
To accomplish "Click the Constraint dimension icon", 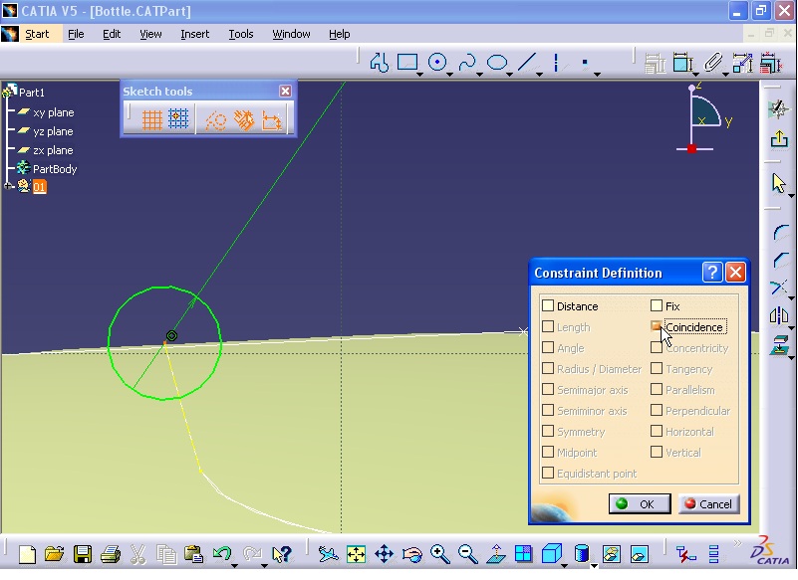I will click(683, 63).
